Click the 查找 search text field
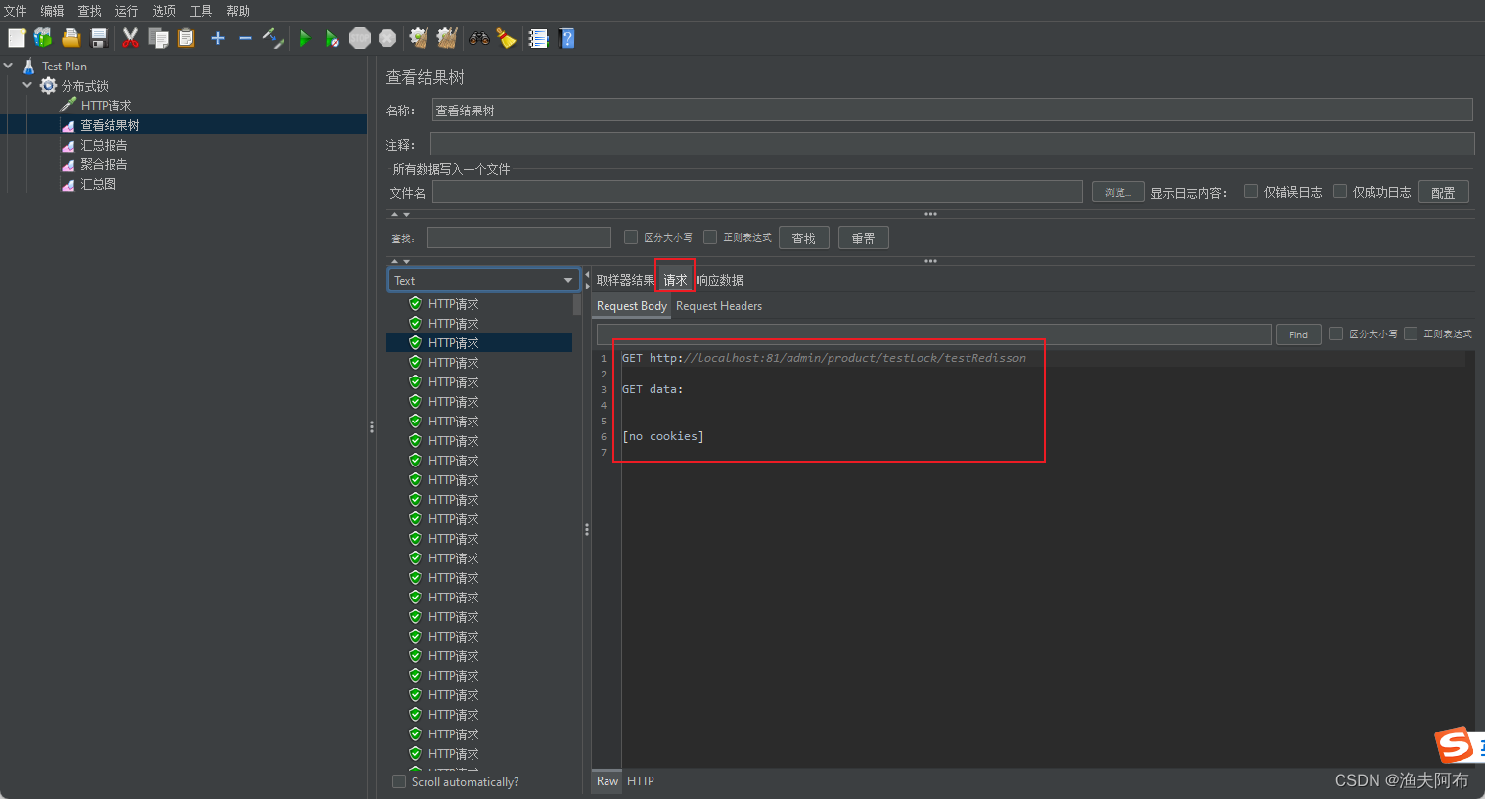 click(x=518, y=237)
